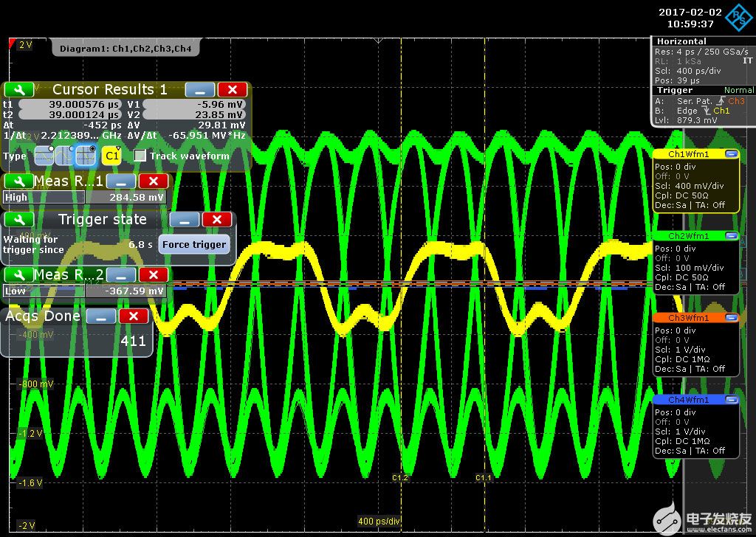Screen dimensions: 756x537
Task: Collapse the Acqs Done panel
Action: [x=101, y=316]
